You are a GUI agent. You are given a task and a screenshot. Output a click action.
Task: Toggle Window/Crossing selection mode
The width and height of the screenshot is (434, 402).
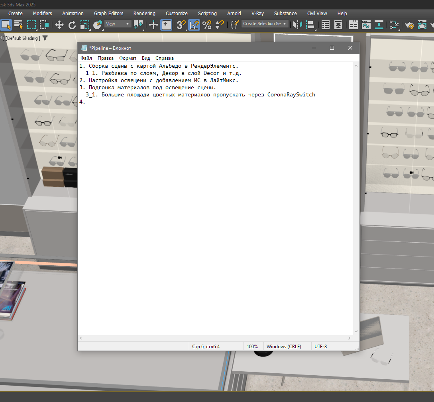tap(44, 25)
